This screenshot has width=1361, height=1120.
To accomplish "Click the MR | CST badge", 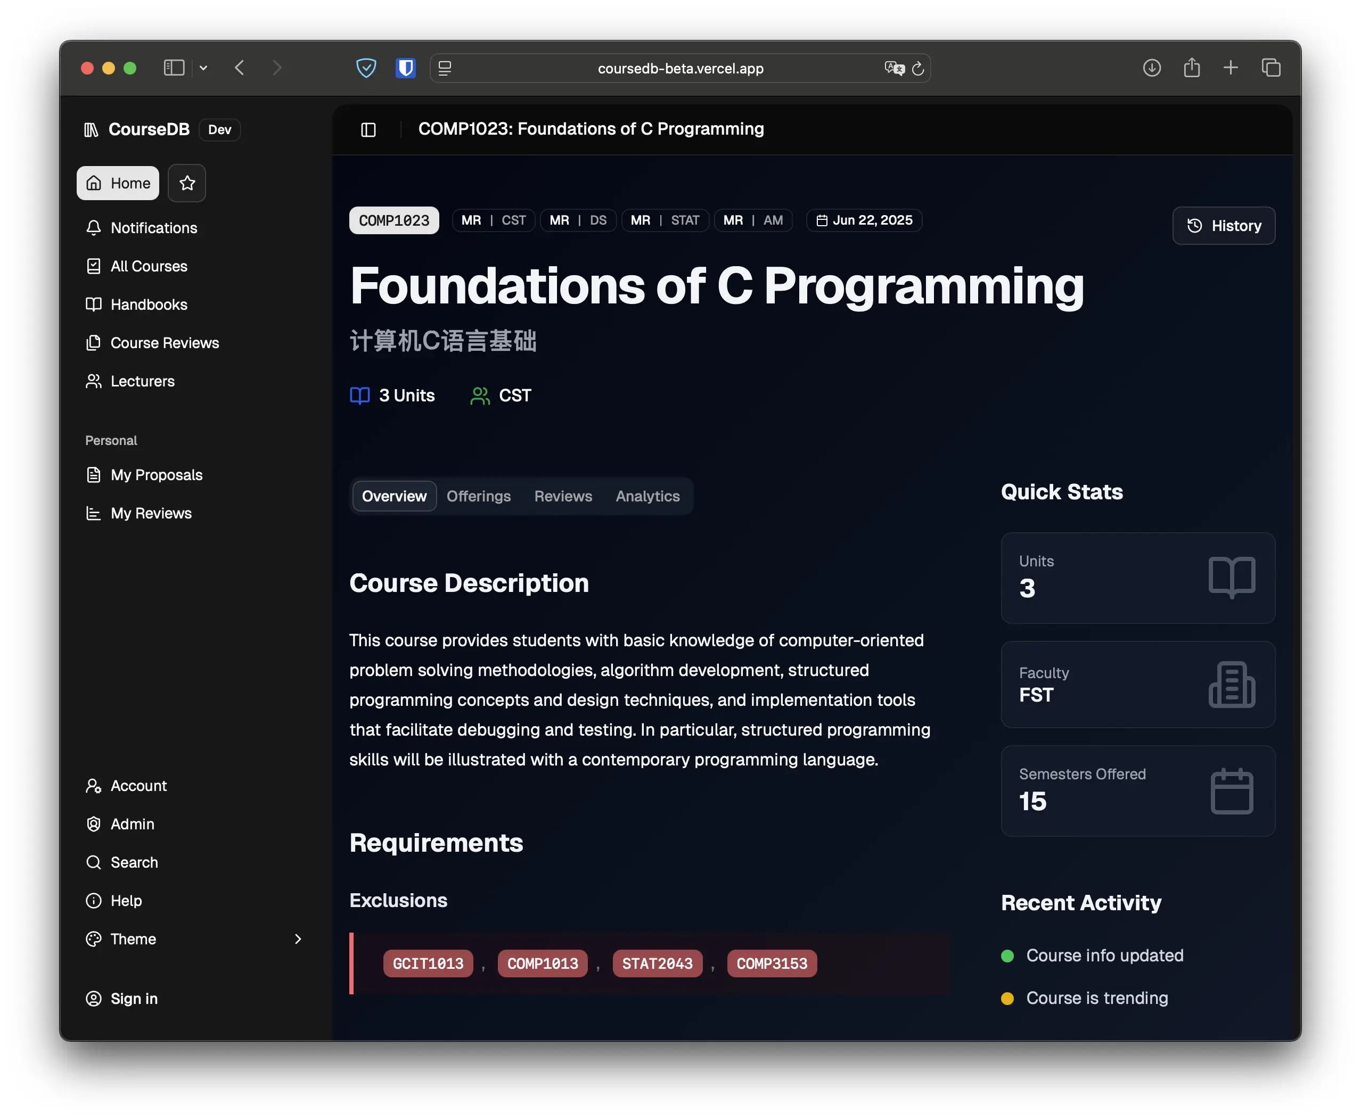I will [x=493, y=220].
